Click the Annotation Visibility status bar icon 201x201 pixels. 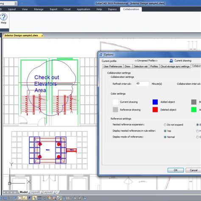point(74,198)
